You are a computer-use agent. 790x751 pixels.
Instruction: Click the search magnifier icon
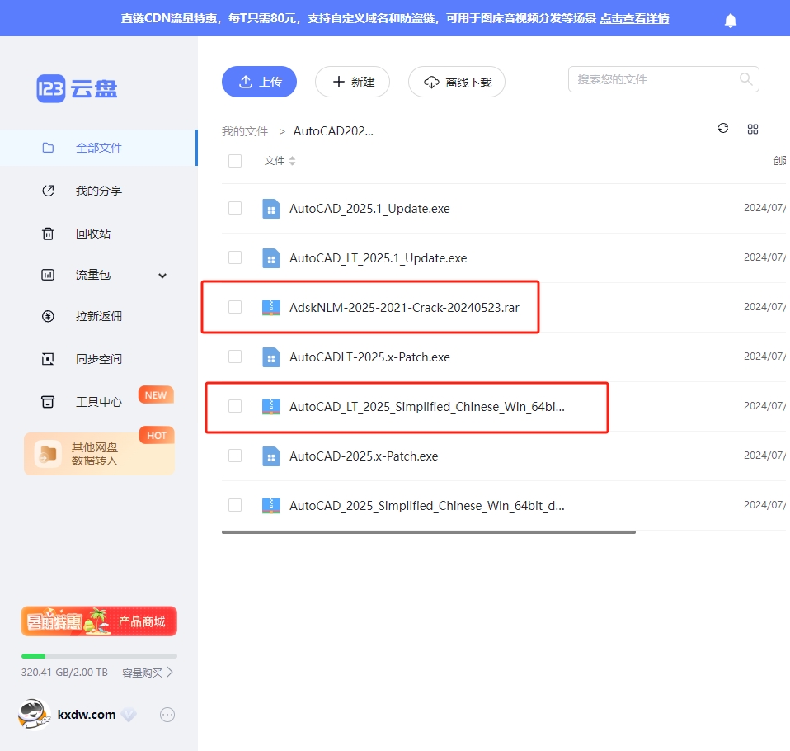[745, 78]
